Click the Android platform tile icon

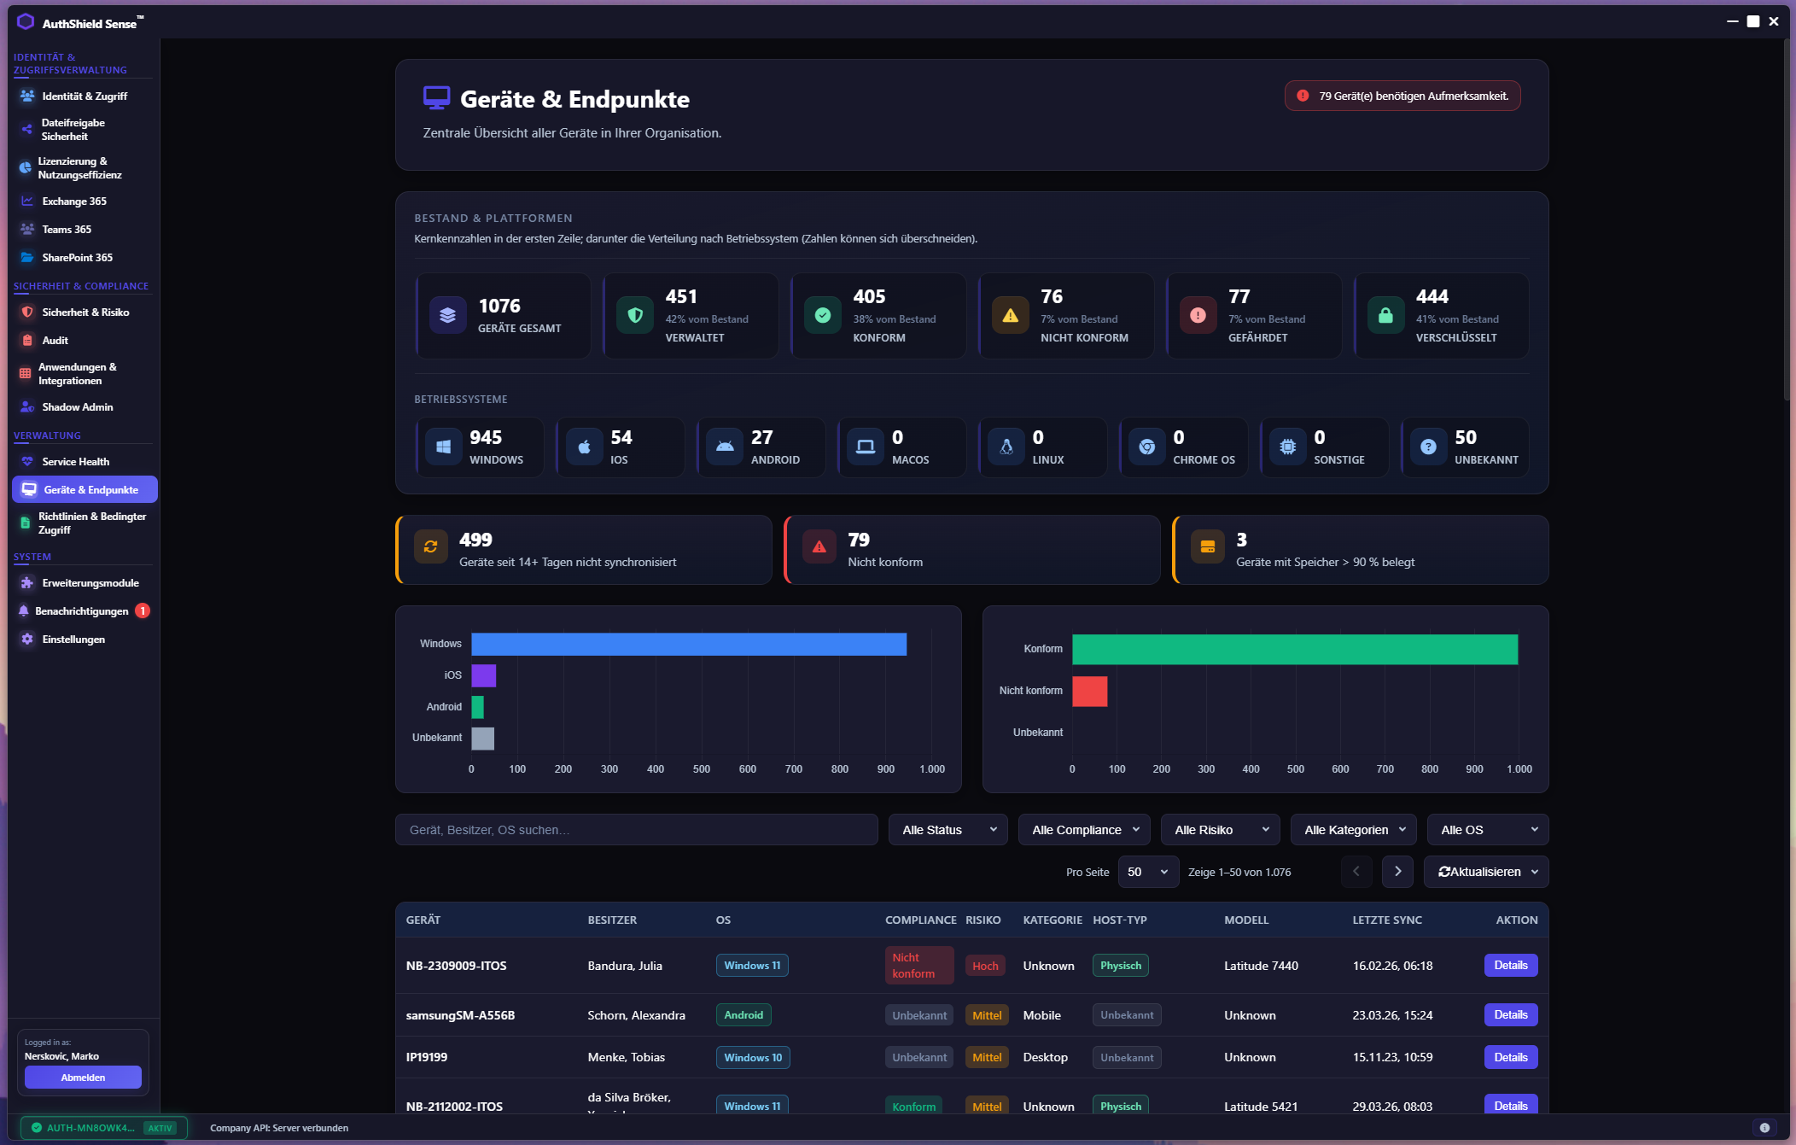pyautogui.click(x=725, y=447)
